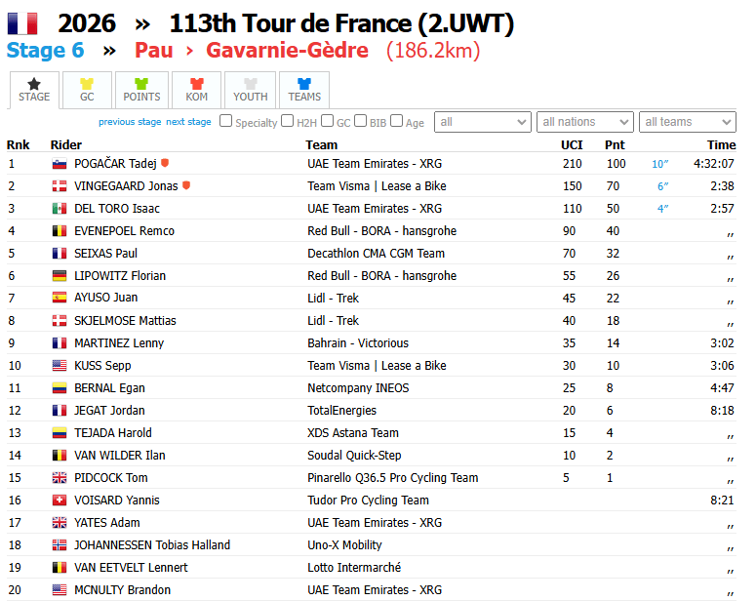This screenshot has width=756, height=601.
Task: Tick the H2H checkbox
Action: coord(288,121)
